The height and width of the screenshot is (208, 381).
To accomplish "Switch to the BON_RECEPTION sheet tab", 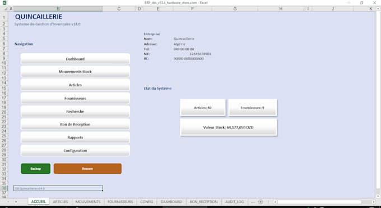I will tap(203, 202).
